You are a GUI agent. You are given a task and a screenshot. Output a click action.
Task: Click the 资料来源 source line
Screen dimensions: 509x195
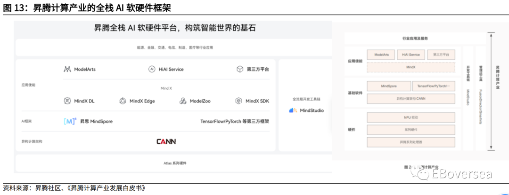pyautogui.click(x=74, y=188)
